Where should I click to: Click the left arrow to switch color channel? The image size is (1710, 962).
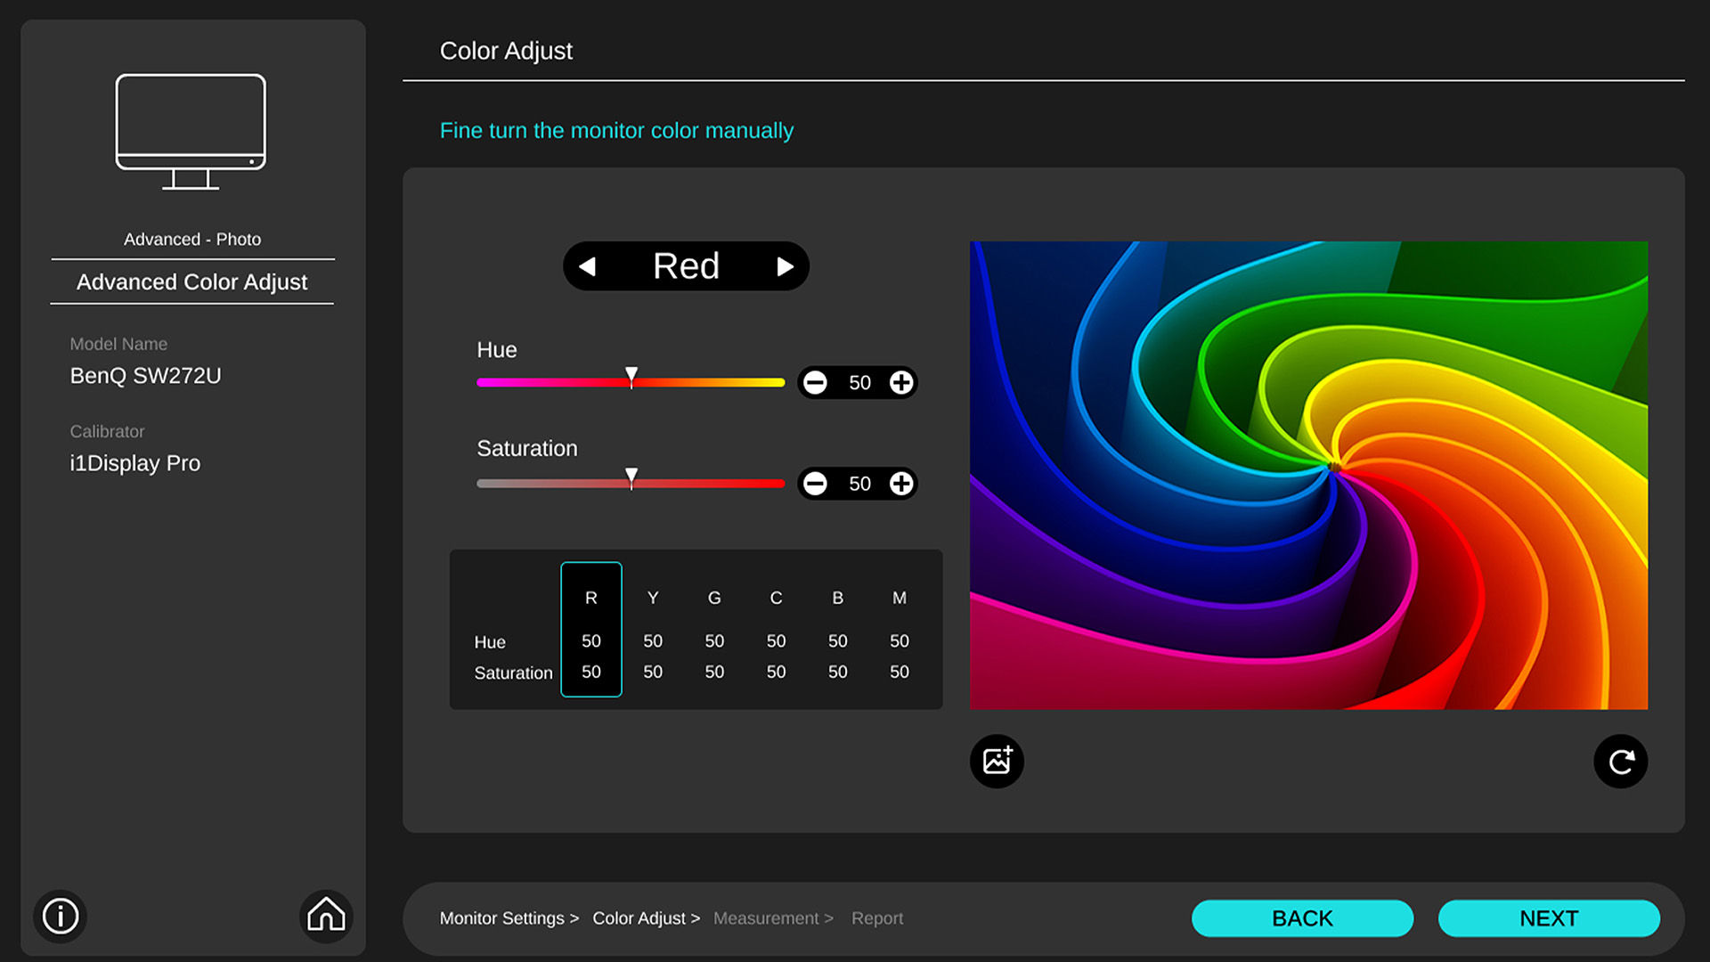(x=588, y=265)
